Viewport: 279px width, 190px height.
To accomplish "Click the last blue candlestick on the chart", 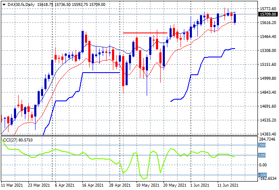I will click(235, 18).
